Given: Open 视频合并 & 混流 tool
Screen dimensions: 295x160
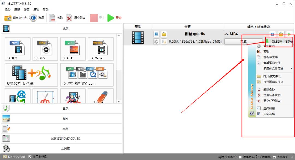Looking at the screenshot, I should tap(31, 75).
